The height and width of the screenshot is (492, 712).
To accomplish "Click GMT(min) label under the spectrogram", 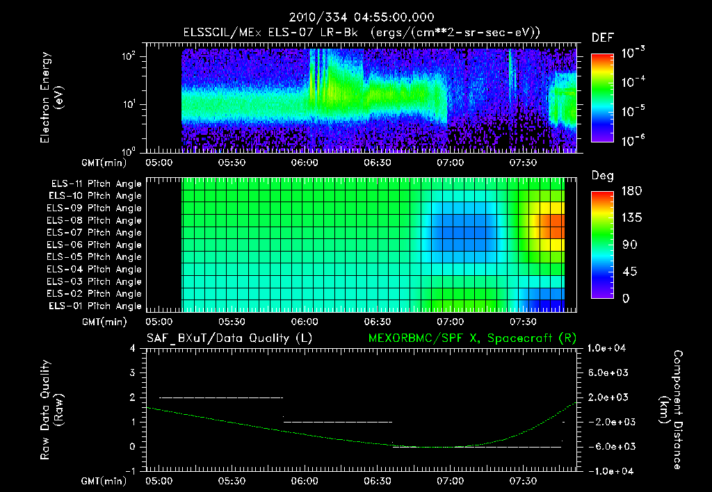I will click(104, 163).
